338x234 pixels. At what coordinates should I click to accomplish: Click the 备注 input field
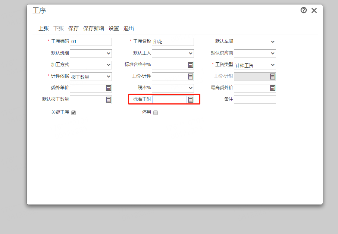(255, 100)
